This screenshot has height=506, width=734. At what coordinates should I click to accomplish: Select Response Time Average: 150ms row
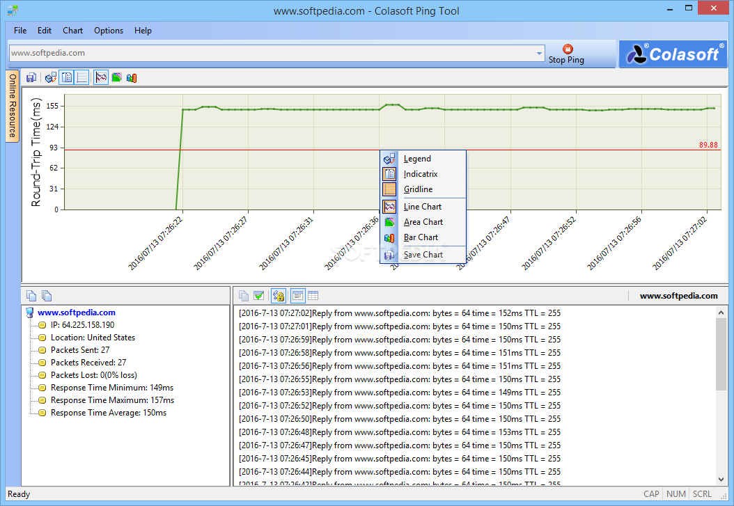pyautogui.click(x=109, y=413)
